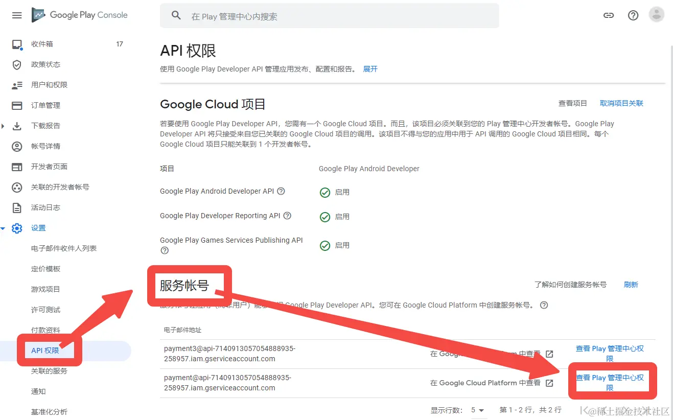Click 查看 Play 管理中心权限 for payment@ account
This screenshot has height=420, width=673.
point(610,383)
